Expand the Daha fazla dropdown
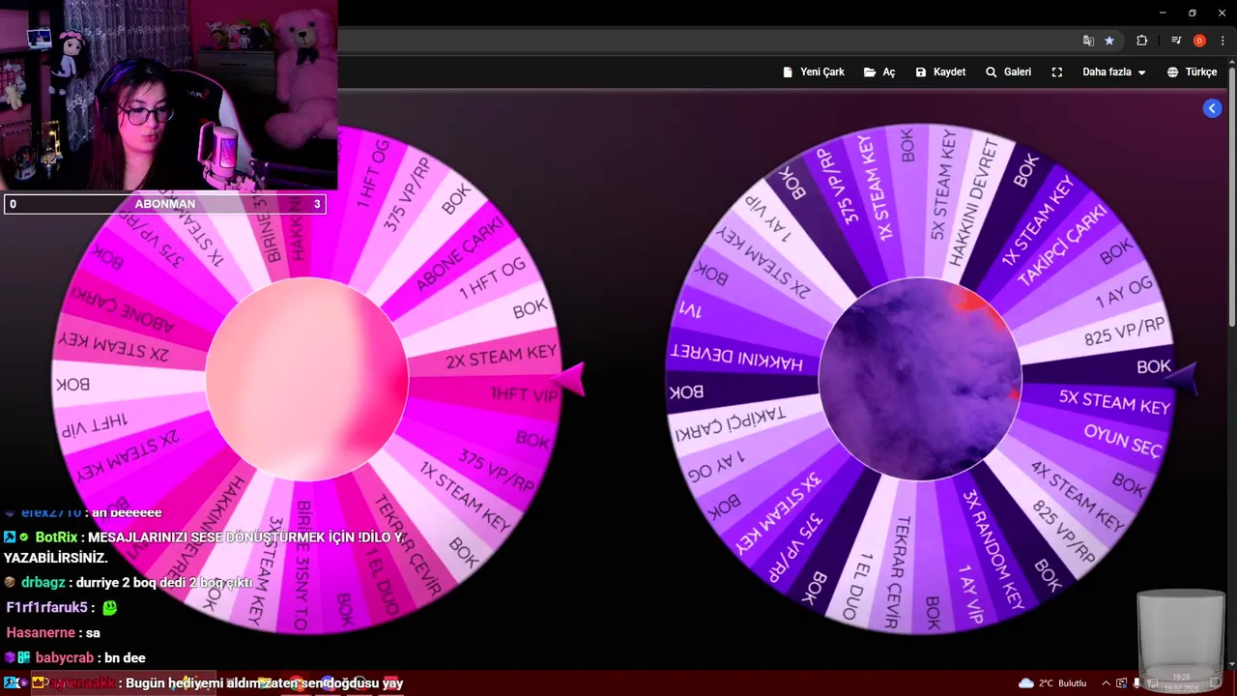The width and height of the screenshot is (1237, 696). coord(1114,72)
